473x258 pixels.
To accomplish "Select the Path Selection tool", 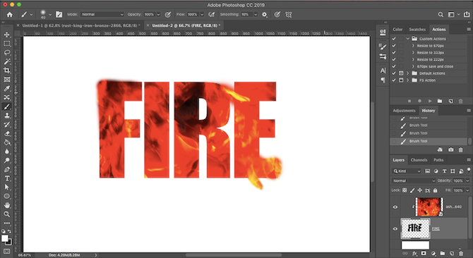I will click(7, 188).
